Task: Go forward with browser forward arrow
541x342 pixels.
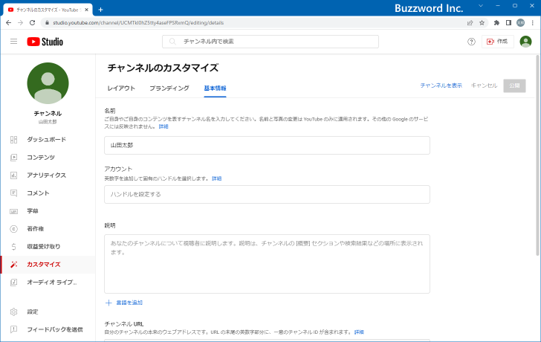Action: [20, 23]
